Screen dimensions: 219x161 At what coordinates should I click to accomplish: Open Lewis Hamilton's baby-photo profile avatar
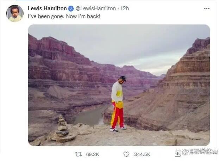(x=15, y=13)
